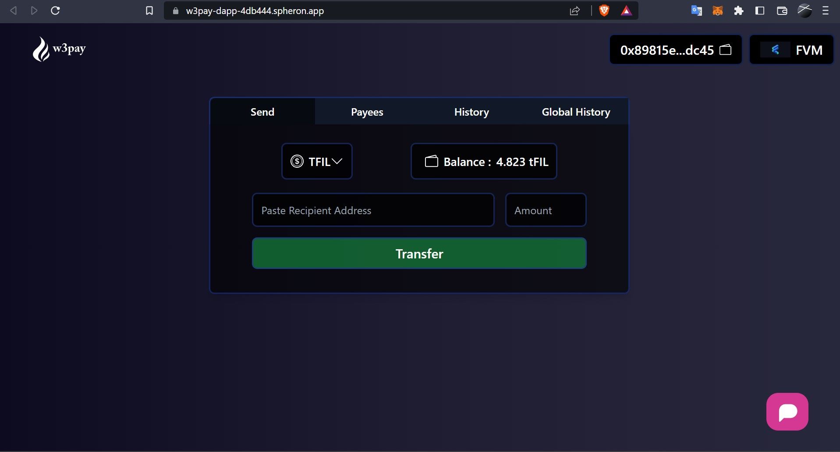
Task: Click the lock icon beside the URL
Action: (x=176, y=11)
